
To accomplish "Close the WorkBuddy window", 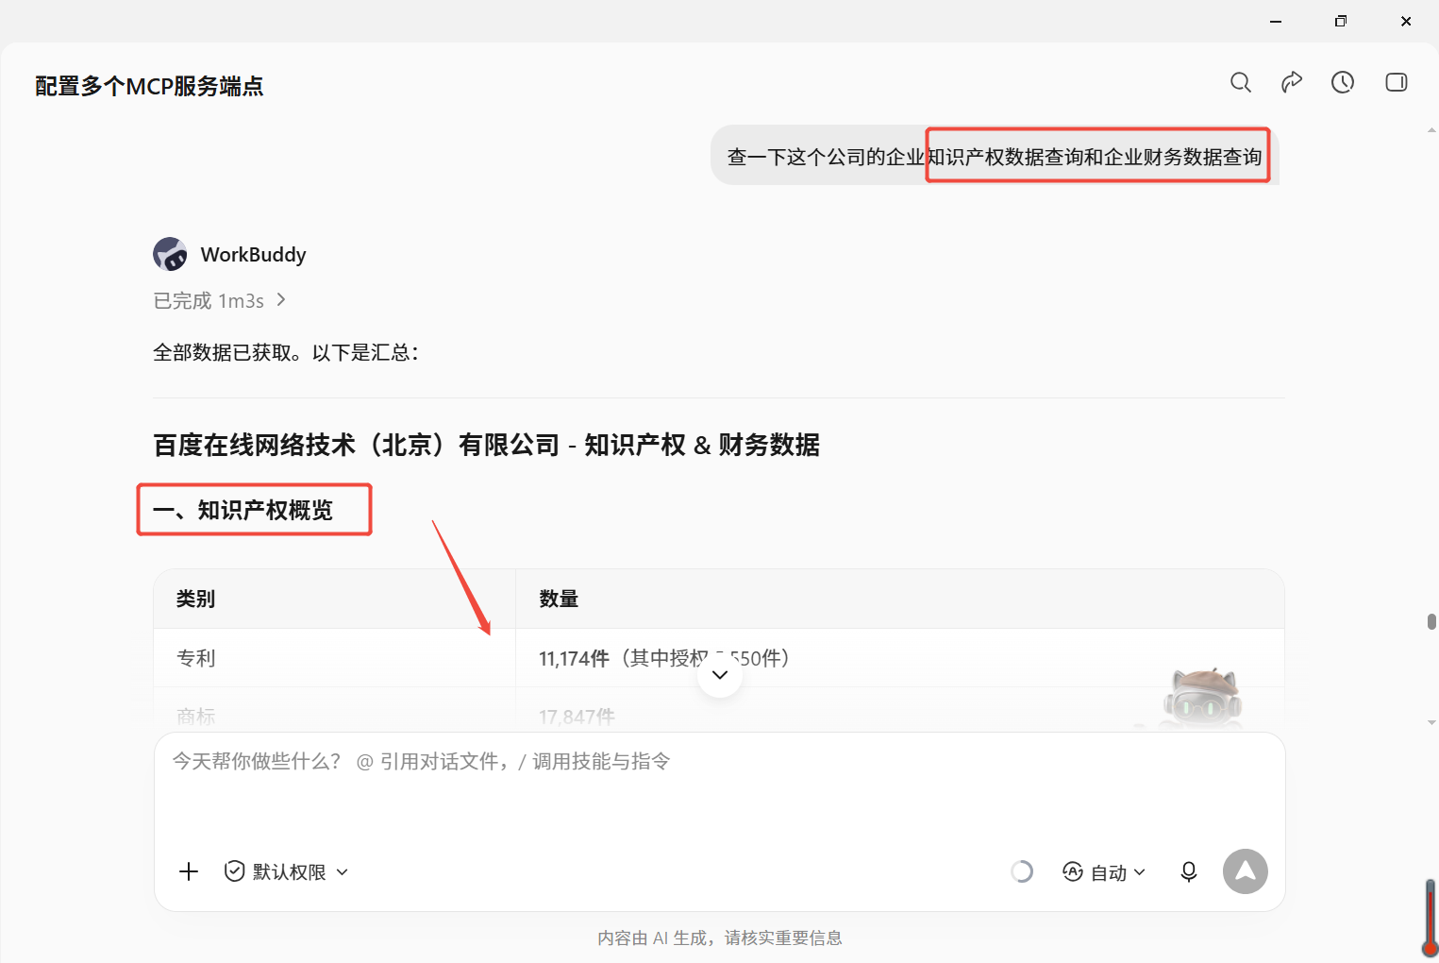I will tap(1406, 21).
